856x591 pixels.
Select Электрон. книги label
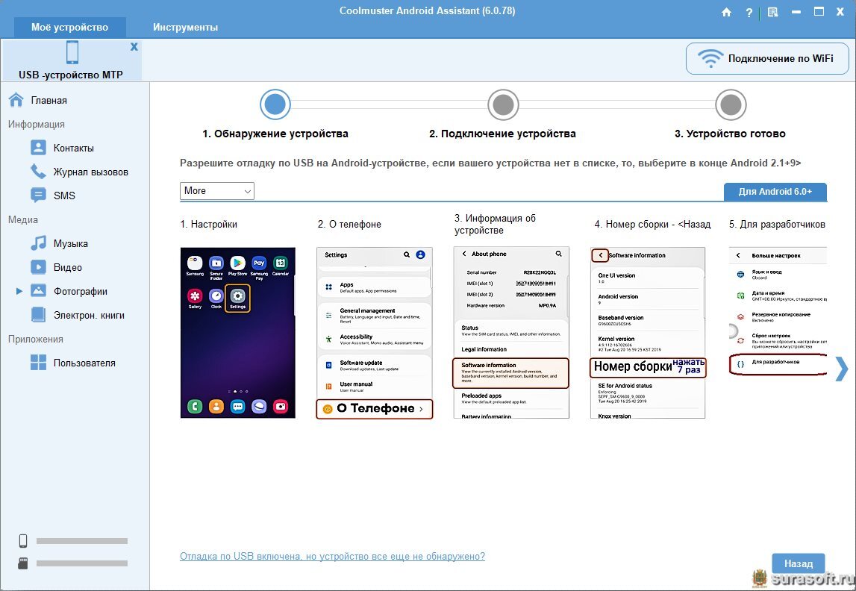point(89,316)
